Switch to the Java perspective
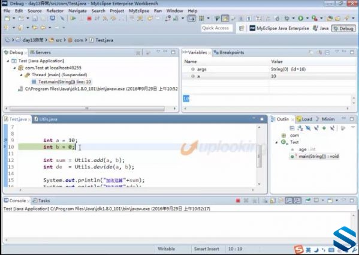Screen dimensions: 359x255 pyautogui.click(x=321, y=28)
